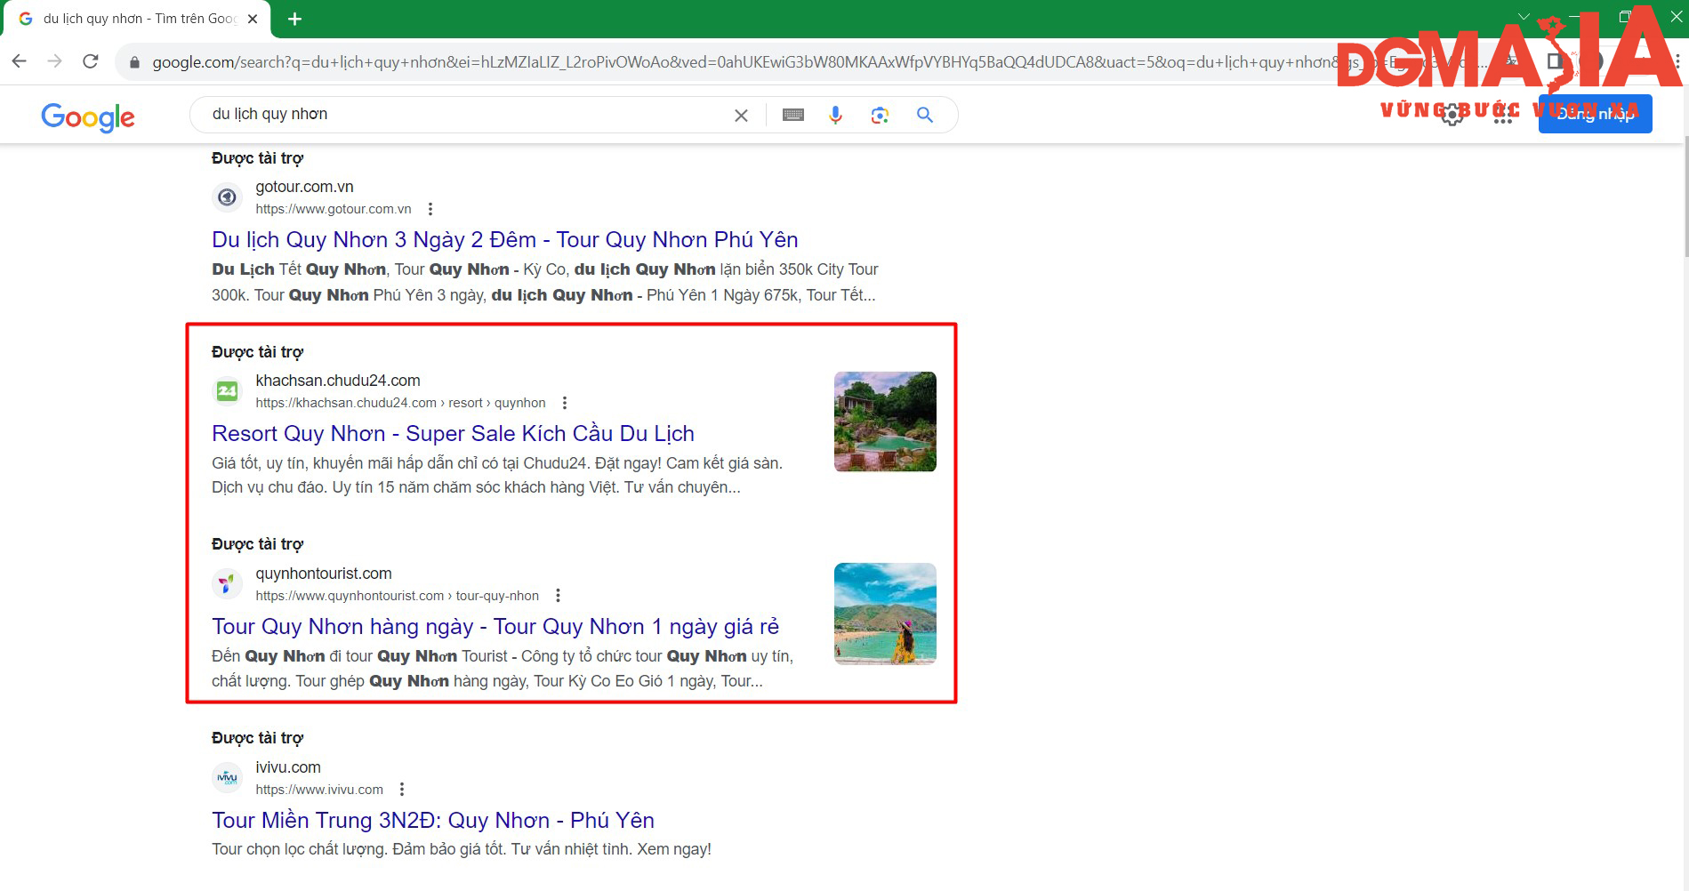The image size is (1689, 891).
Task: Open more options for quynhontourist.com ad
Action: click(558, 596)
